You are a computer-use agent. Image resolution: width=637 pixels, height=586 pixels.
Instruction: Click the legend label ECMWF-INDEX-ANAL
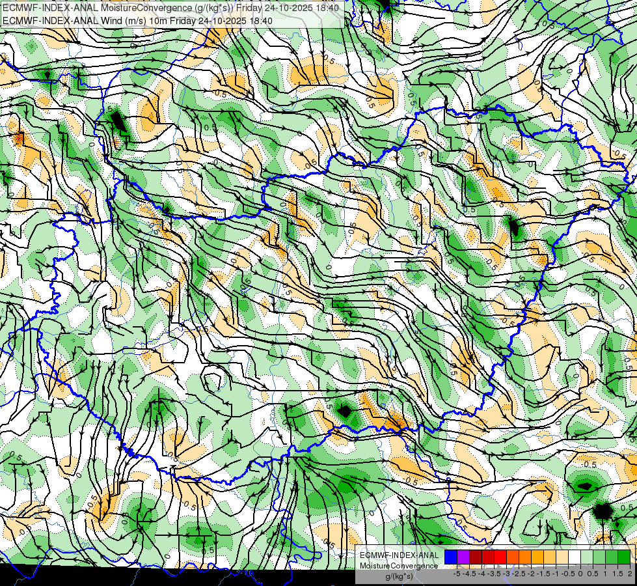click(x=400, y=555)
